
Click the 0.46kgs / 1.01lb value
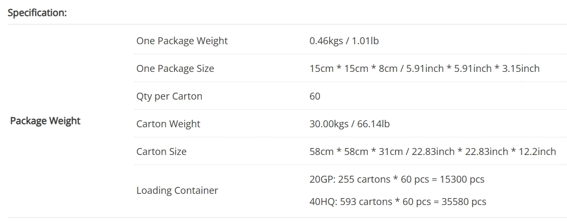(344, 41)
